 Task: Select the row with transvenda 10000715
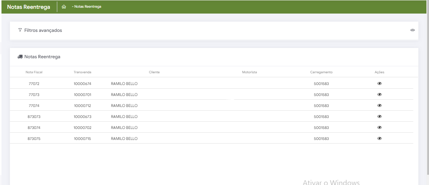(82, 138)
